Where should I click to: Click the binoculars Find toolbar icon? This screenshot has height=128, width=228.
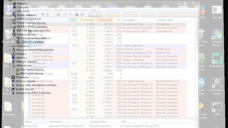pos(77,15)
